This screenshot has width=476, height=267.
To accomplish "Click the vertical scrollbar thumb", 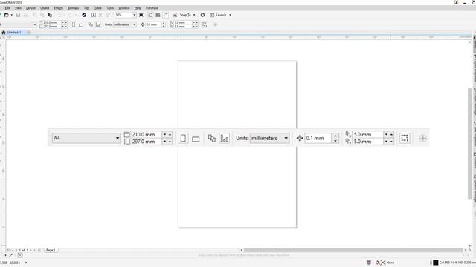I will (x=469, y=143).
